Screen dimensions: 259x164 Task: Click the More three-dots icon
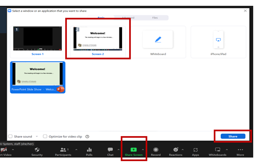[x=240, y=149]
